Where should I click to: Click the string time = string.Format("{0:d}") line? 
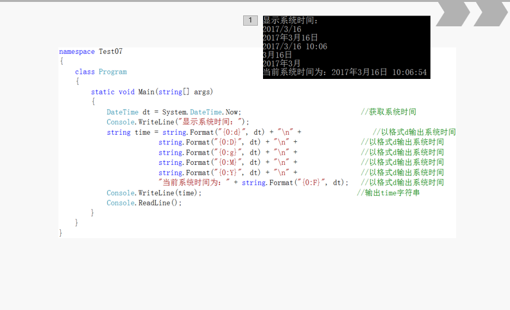pyautogui.click(x=204, y=132)
